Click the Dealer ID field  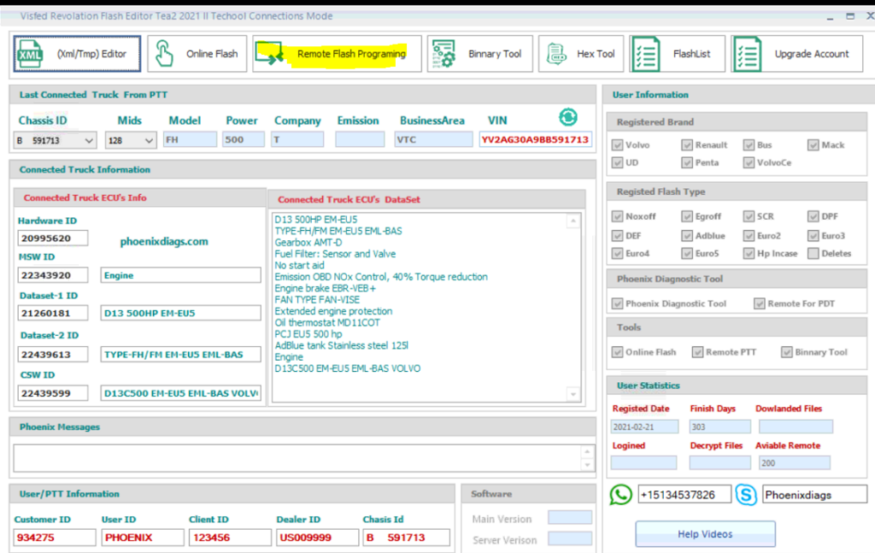[x=318, y=538]
